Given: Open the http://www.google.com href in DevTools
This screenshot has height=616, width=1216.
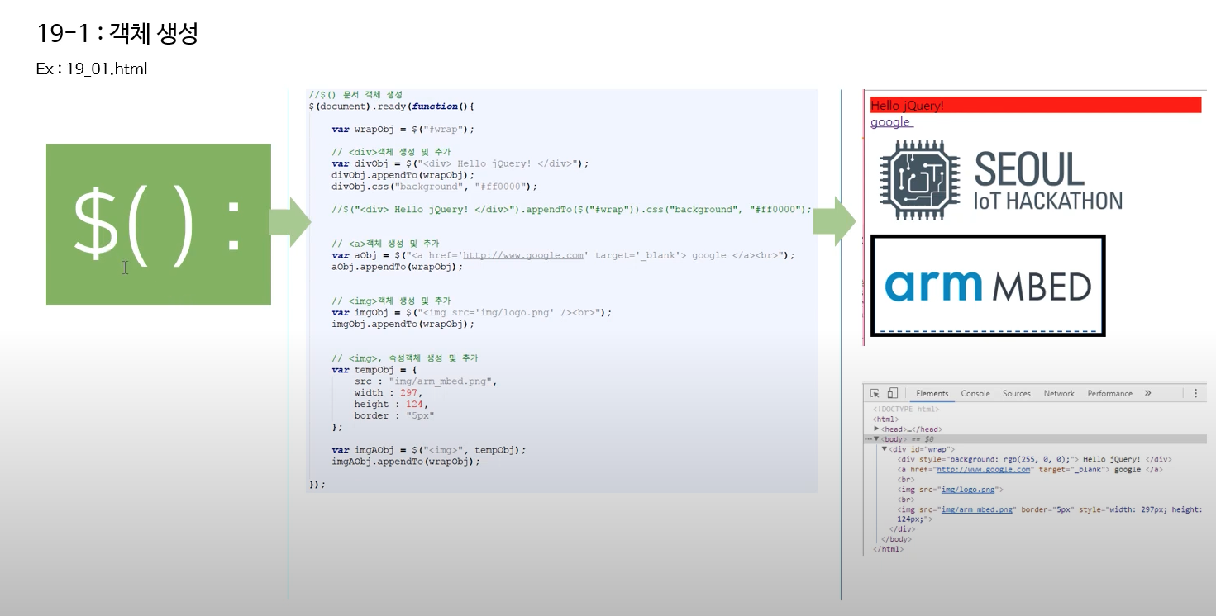Looking at the screenshot, I should [x=984, y=469].
